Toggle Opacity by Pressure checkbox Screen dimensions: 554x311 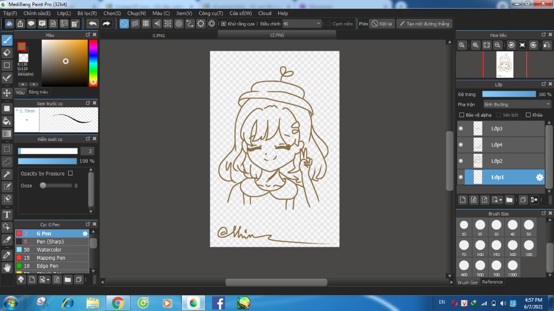[70, 173]
